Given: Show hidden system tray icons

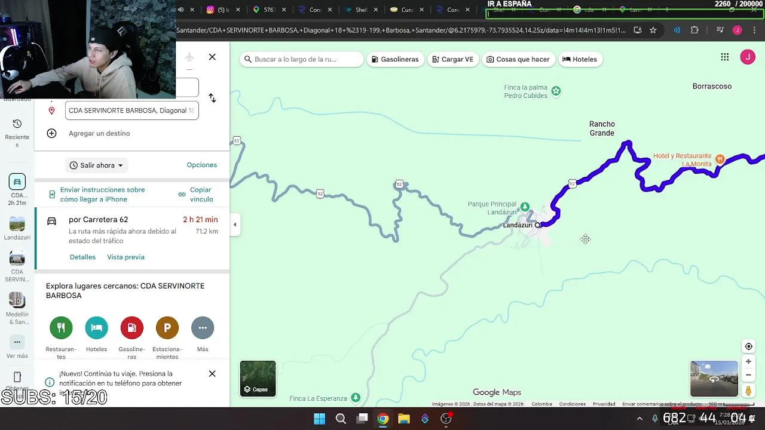Looking at the screenshot, I should [639, 419].
